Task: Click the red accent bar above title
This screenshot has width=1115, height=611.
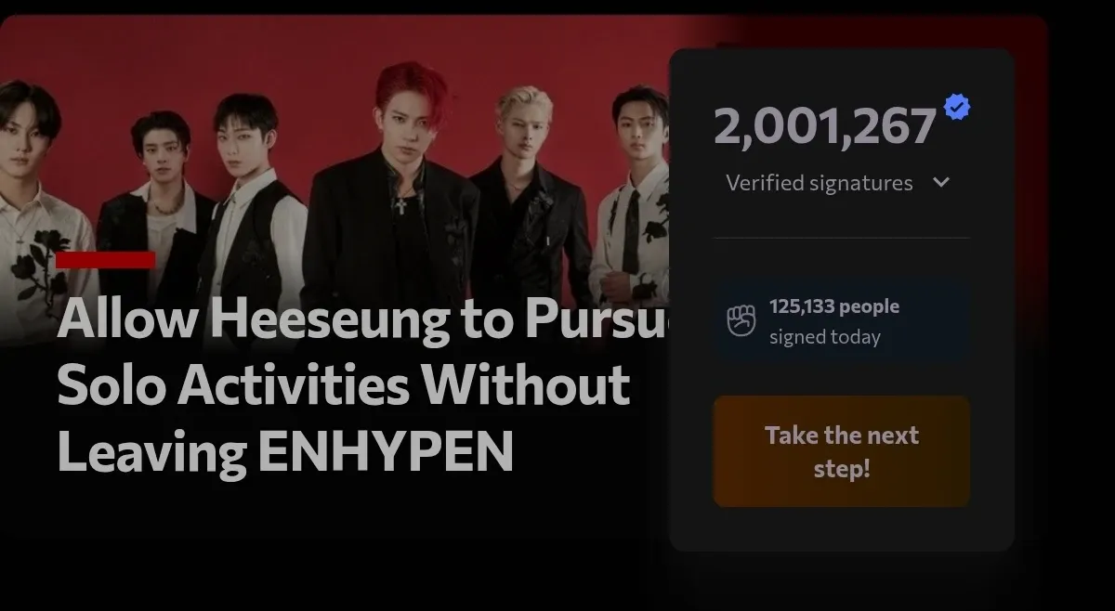Action: (x=105, y=260)
